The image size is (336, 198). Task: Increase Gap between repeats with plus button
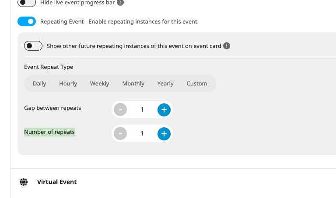pos(164,110)
